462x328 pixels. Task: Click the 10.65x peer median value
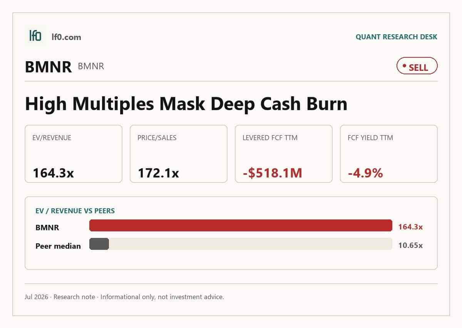tap(410, 246)
